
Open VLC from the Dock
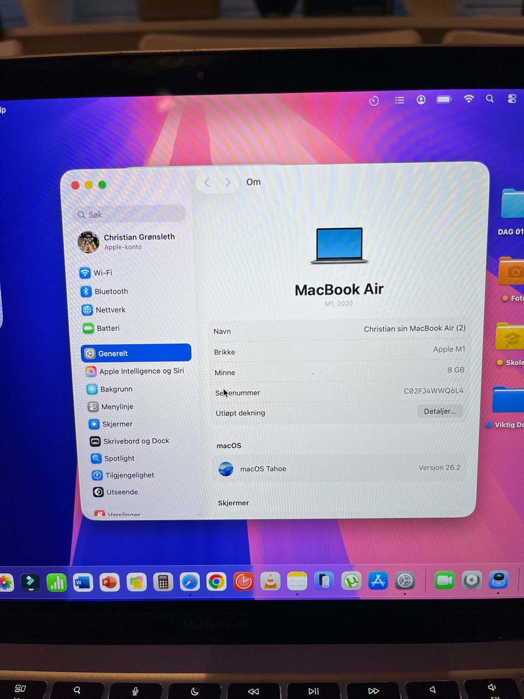click(270, 581)
